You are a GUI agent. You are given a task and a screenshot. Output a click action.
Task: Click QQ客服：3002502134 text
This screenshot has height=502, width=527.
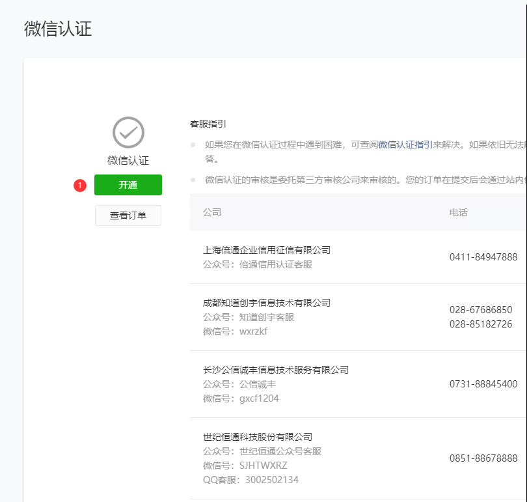coord(250,480)
